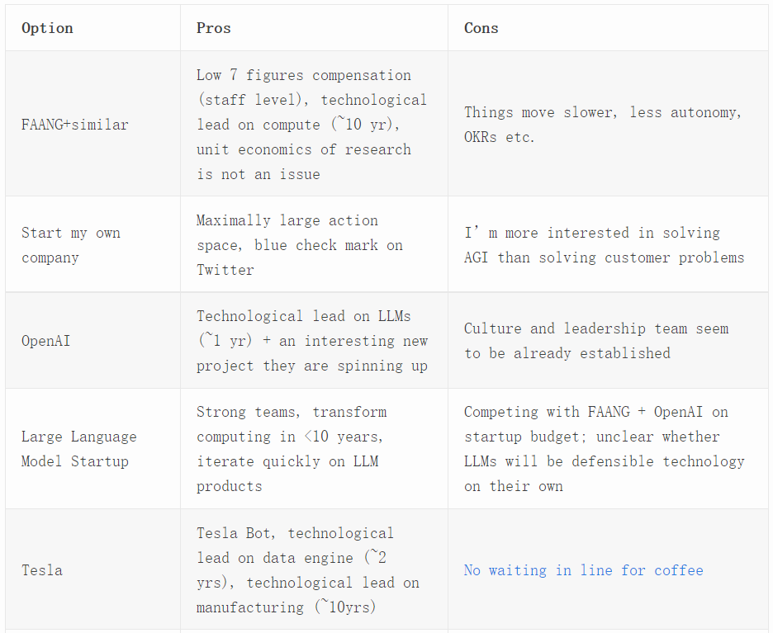The width and height of the screenshot is (773, 633).
Task: Click the 'Technological lead on LLMs' pros text
Action: pos(303,316)
